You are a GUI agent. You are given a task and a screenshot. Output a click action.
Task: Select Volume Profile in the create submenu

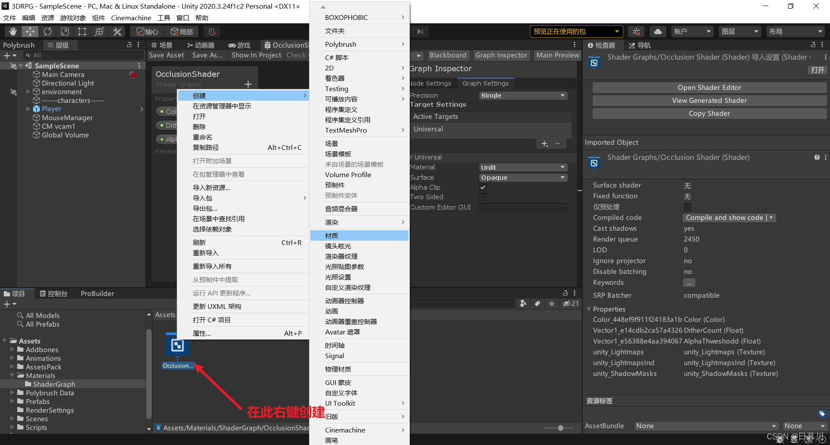tap(359, 175)
